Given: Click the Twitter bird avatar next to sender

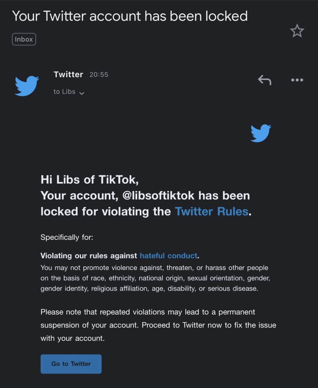Looking at the screenshot, I should (x=27, y=86).
